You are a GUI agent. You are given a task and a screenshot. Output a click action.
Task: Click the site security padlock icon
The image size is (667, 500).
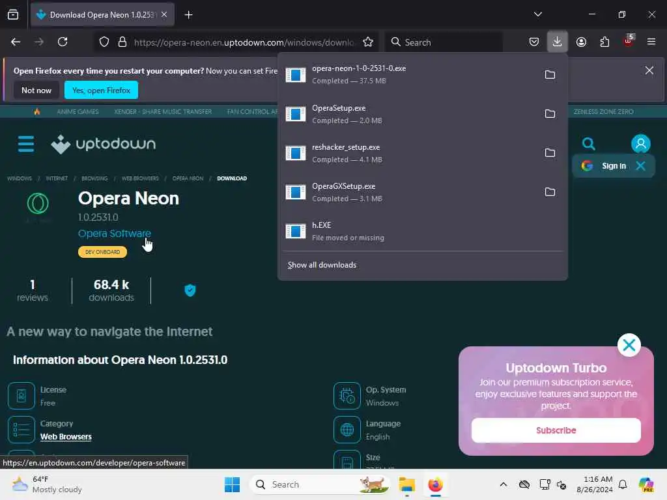(x=122, y=42)
